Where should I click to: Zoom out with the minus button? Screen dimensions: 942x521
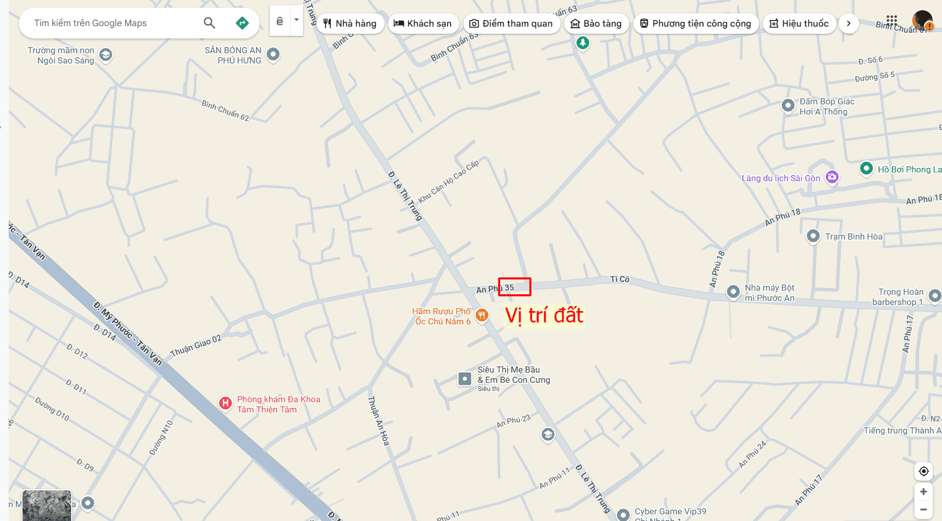pyautogui.click(x=924, y=509)
